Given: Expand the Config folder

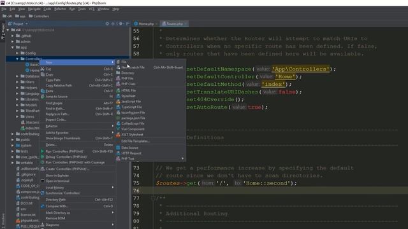Looking at the screenshot, I should coord(17,53).
